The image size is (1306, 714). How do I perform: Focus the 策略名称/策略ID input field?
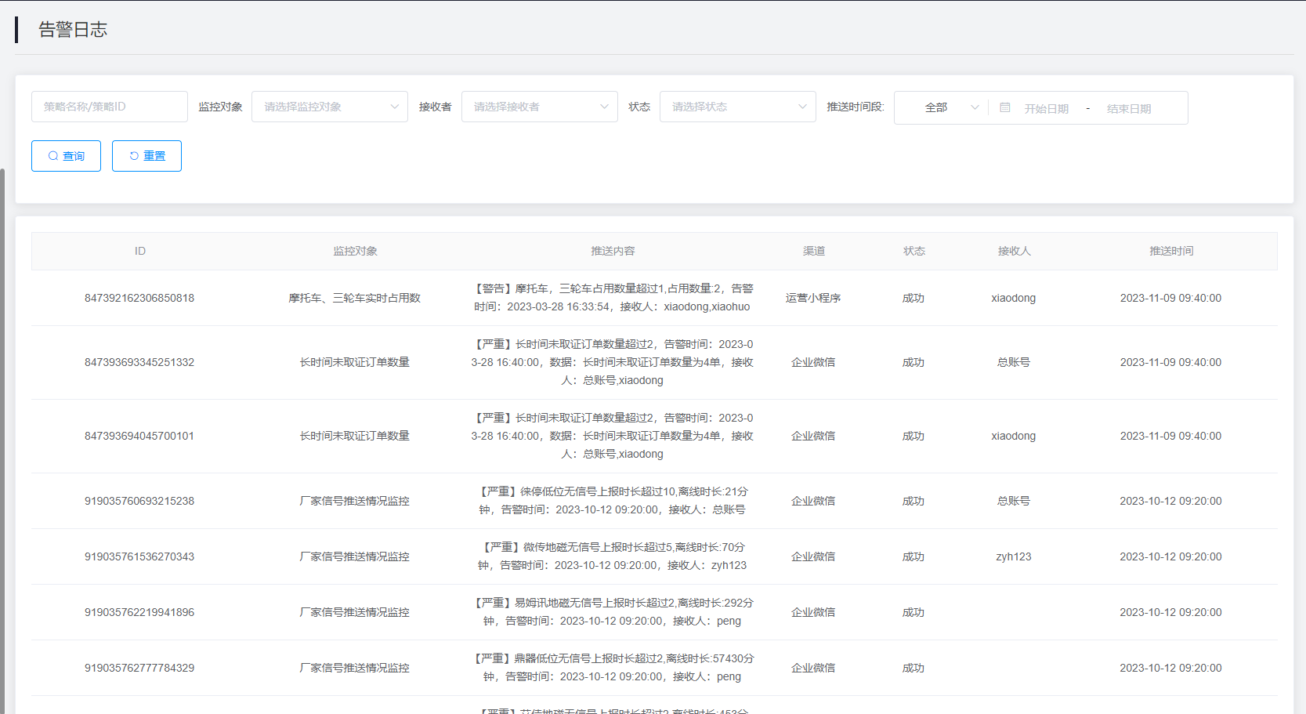point(110,107)
